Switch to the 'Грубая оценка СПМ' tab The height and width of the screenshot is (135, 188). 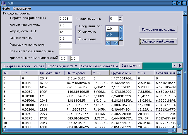click(62, 66)
